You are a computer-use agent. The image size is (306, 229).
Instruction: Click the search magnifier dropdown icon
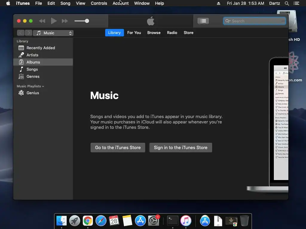[227, 21]
